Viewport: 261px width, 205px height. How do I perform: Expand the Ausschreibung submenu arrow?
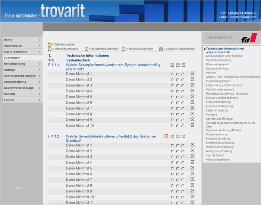point(40,82)
